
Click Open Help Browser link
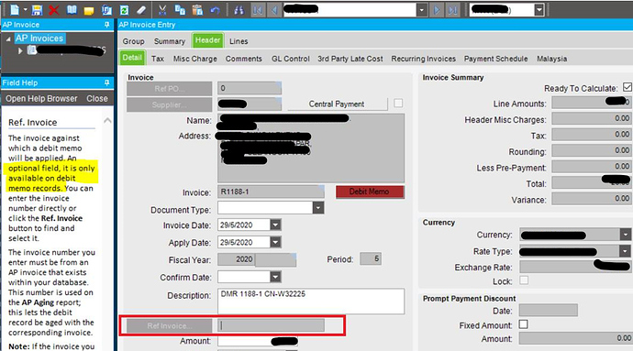(41, 98)
